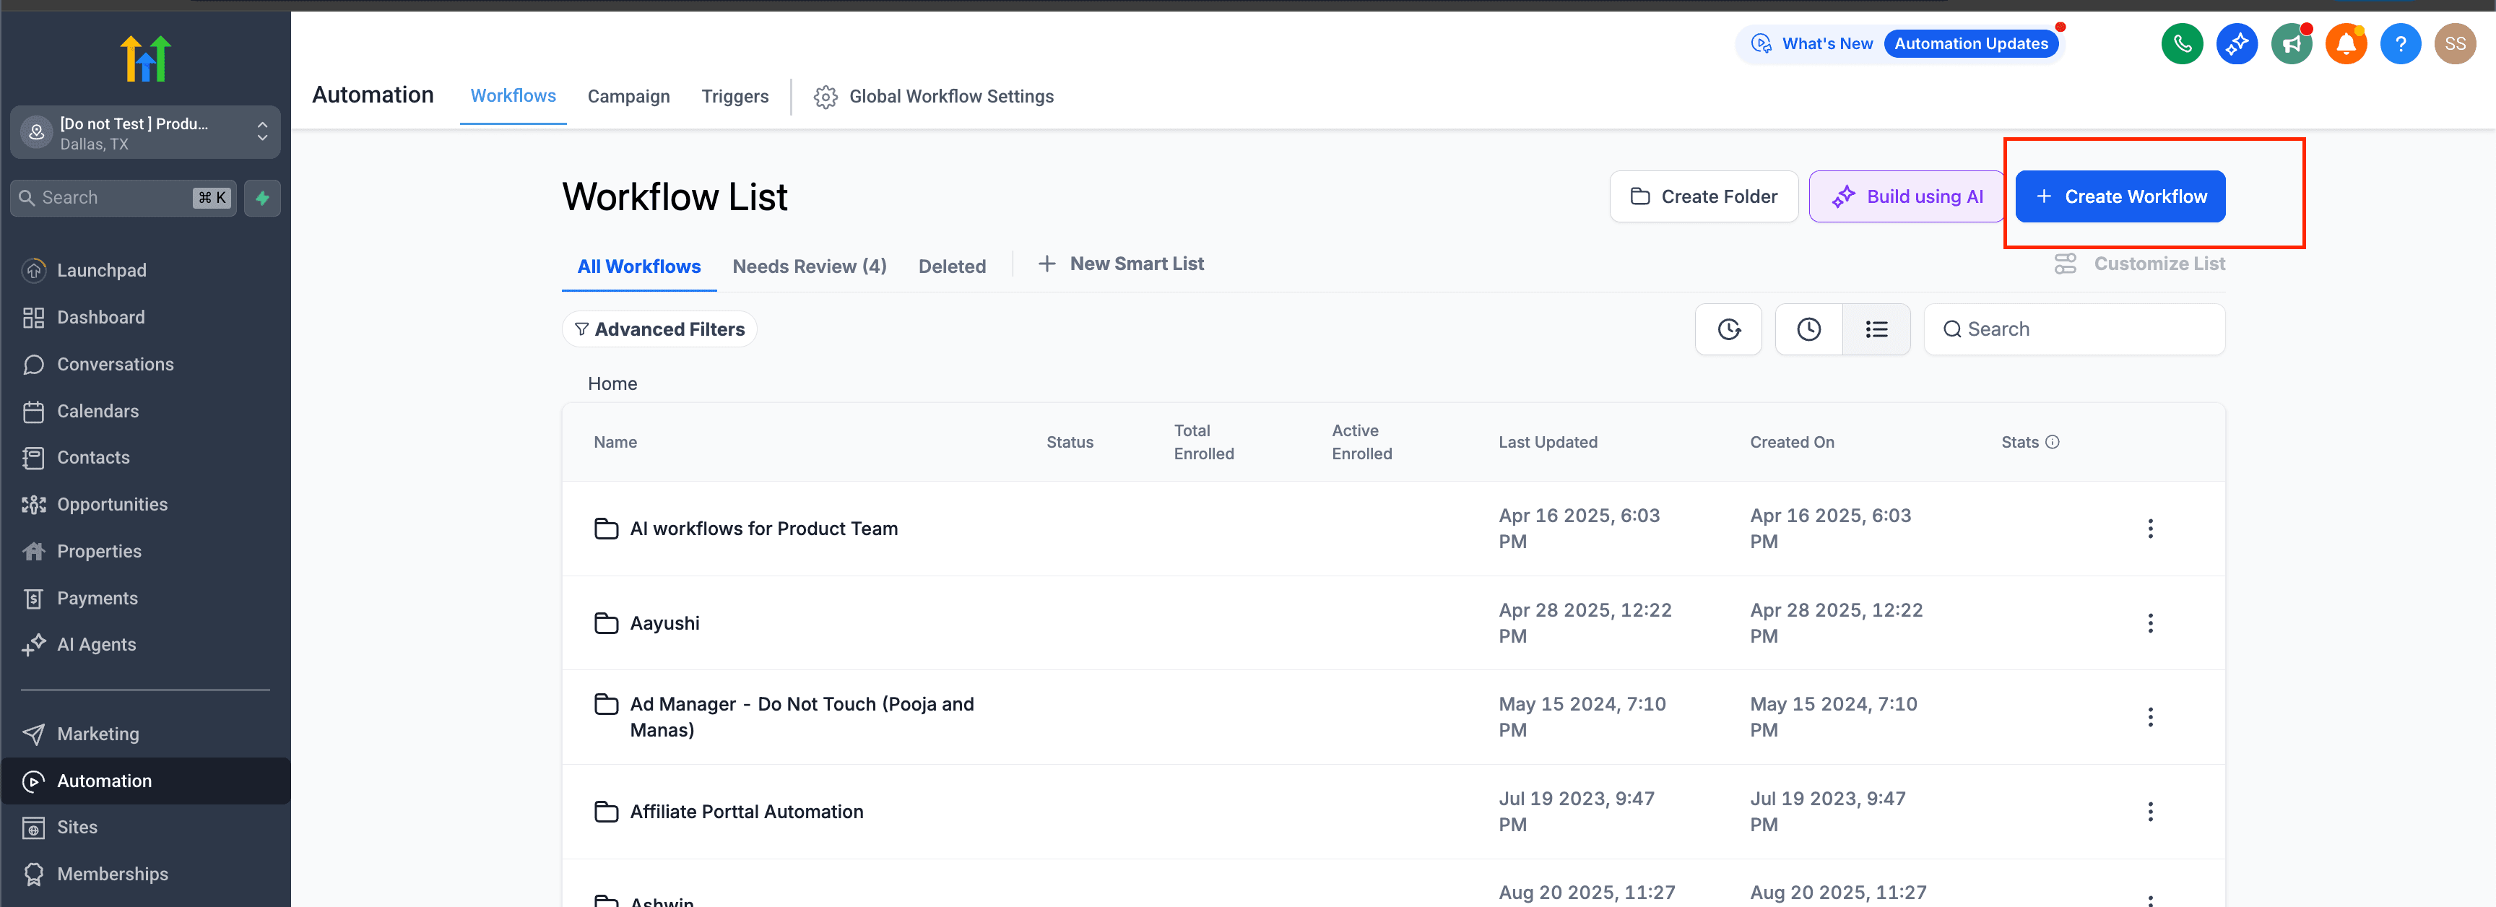The image size is (2496, 907).
Task: Start Build using AI
Action: pos(1905,196)
